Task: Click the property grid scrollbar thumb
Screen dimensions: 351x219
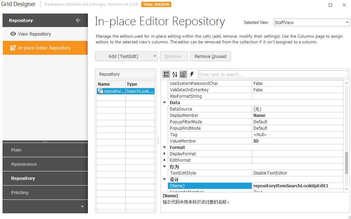Action: [x=346, y=163]
